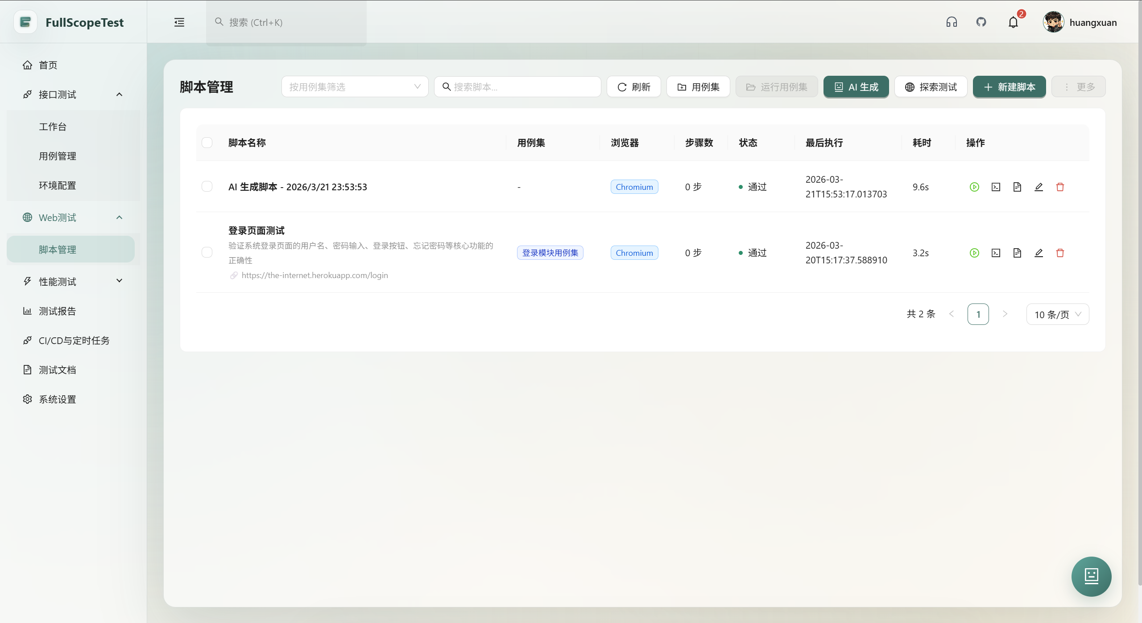The image size is (1142, 623).
Task: Click the global 搜索 (Ctrl+K) field
Action: [286, 22]
